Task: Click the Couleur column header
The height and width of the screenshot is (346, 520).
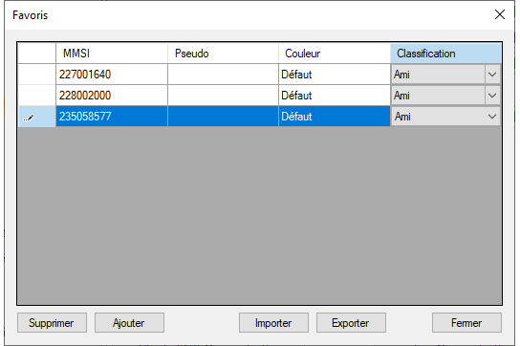Action: 335,54
